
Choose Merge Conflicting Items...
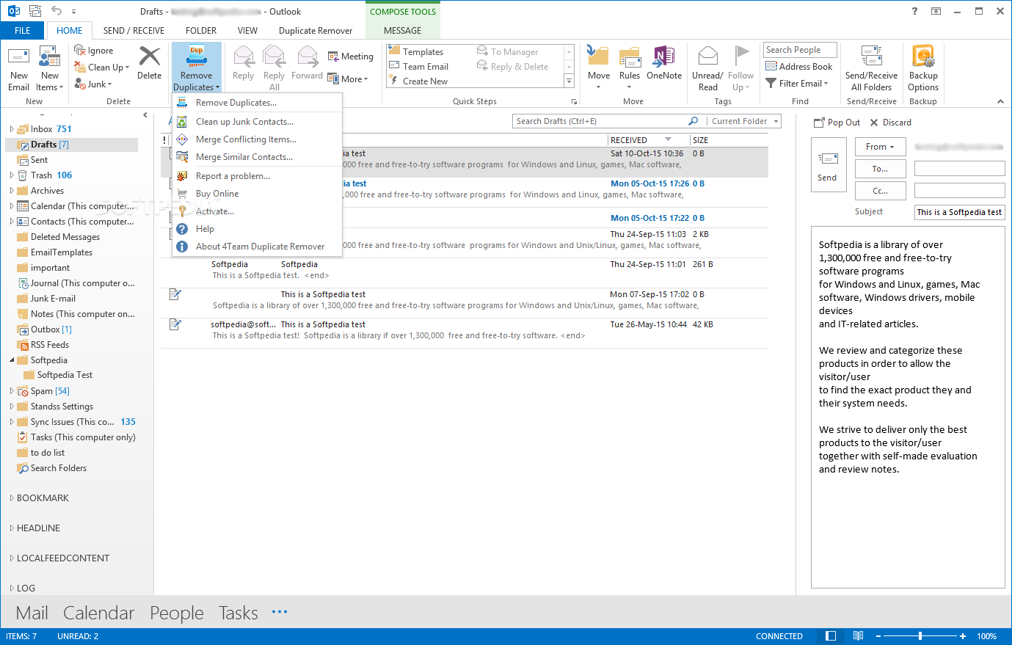(258, 139)
